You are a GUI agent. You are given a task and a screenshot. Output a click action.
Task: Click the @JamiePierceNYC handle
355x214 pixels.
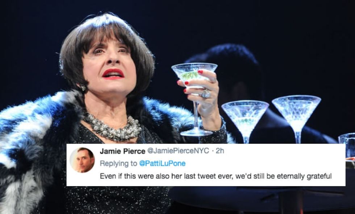pos(177,151)
